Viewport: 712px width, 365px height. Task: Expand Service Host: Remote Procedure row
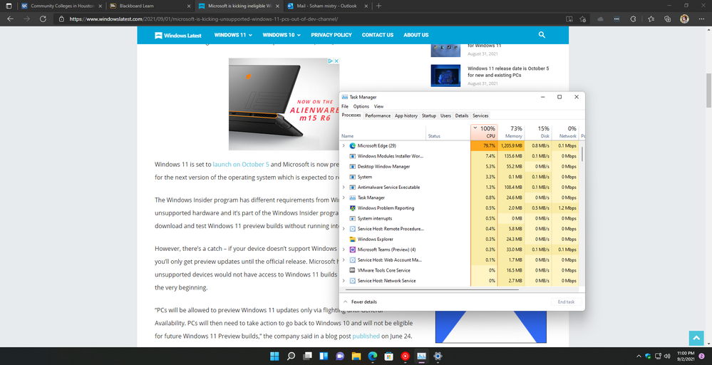coord(344,229)
